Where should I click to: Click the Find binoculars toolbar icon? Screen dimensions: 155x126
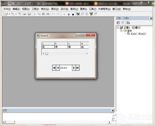48,14
